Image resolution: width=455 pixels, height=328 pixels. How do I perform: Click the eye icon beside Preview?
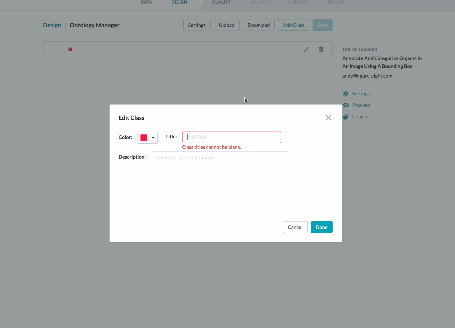[x=346, y=105]
